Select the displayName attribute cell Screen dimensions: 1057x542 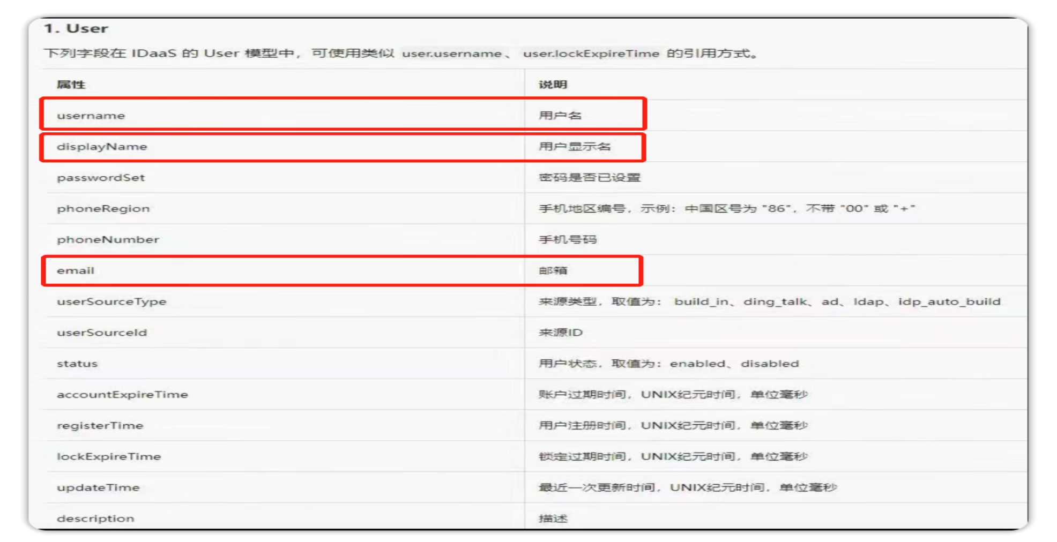click(102, 147)
